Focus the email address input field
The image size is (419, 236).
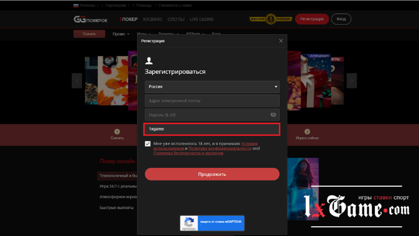(x=212, y=101)
